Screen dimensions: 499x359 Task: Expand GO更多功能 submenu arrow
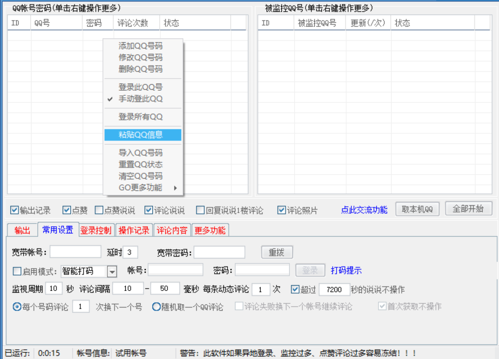175,188
